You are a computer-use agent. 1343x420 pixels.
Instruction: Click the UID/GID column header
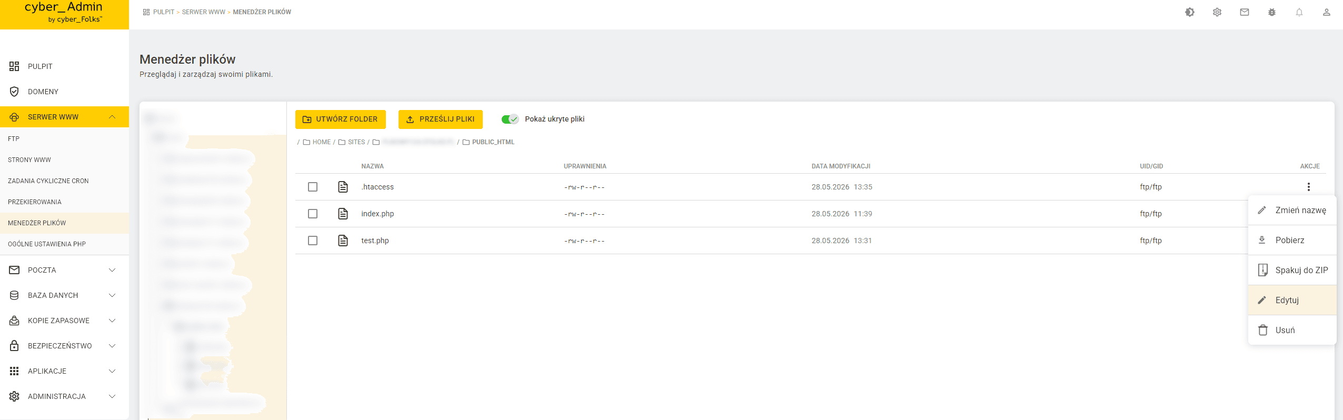(1151, 166)
